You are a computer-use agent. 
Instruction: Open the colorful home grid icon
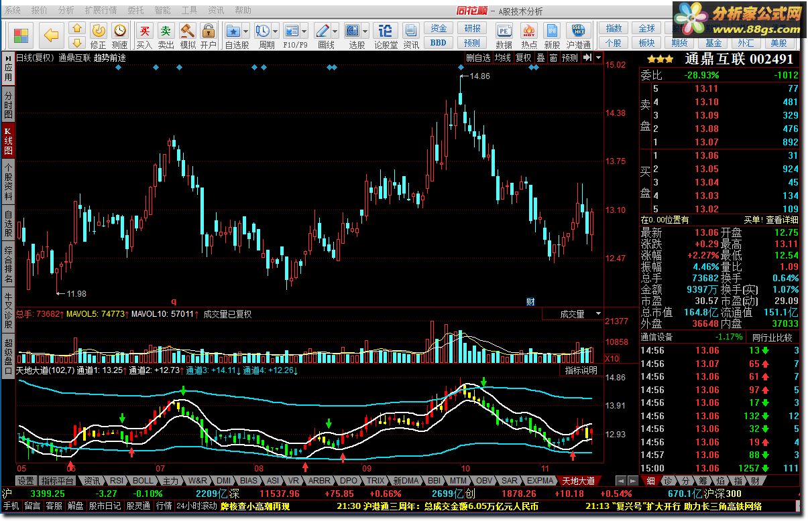(21, 35)
